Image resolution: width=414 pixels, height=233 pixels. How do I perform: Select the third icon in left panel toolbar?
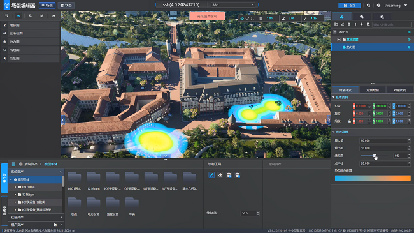click(x=30, y=16)
